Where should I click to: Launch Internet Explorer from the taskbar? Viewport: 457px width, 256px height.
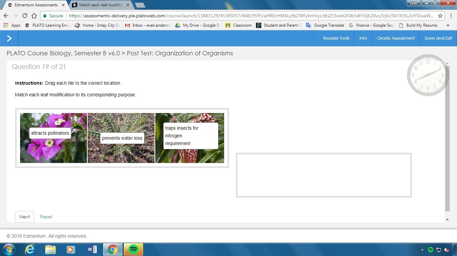30,249
